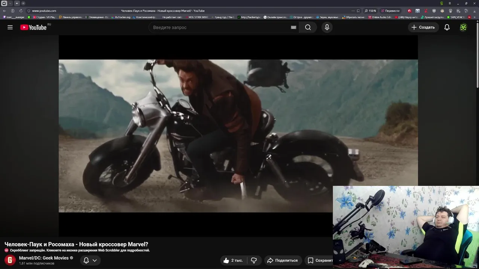479x269 pixels.
Task: Open the http://hackertype bookmark
Action: coord(249,17)
